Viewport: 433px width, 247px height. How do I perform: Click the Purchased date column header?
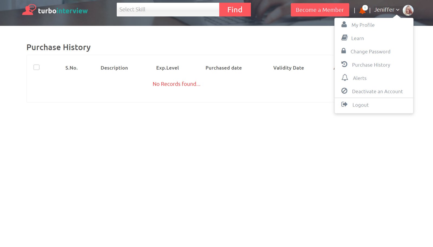pyautogui.click(x=224, y=68)
